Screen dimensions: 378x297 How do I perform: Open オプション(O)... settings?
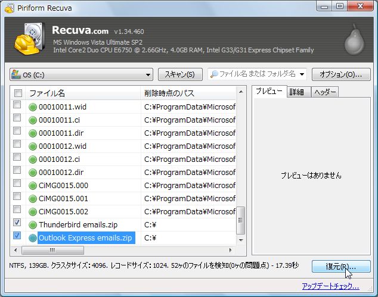(x=341, y=74)
